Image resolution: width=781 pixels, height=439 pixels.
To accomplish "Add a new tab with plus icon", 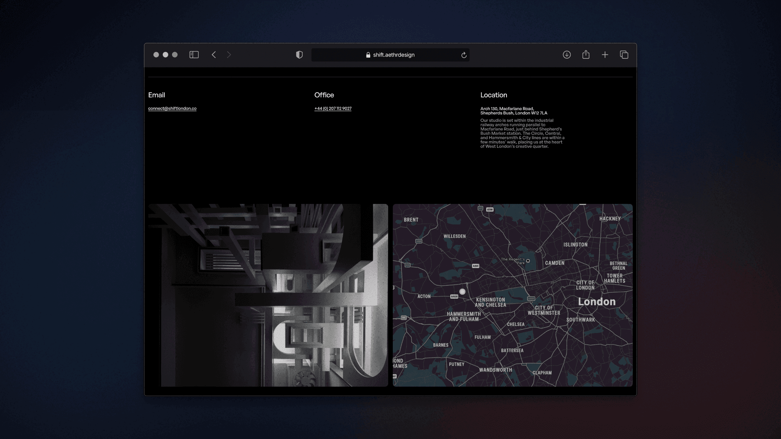I will pyautogui.click(x=605, y=55).
